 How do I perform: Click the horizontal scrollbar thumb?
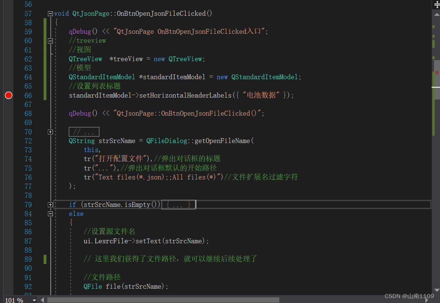click(x=163, y=300)
